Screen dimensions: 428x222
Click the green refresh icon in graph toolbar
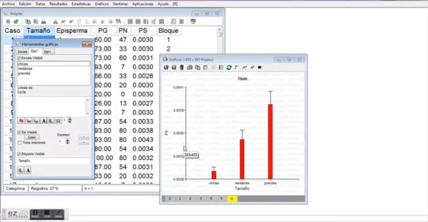pyautogui.click(x=229, y=67)
